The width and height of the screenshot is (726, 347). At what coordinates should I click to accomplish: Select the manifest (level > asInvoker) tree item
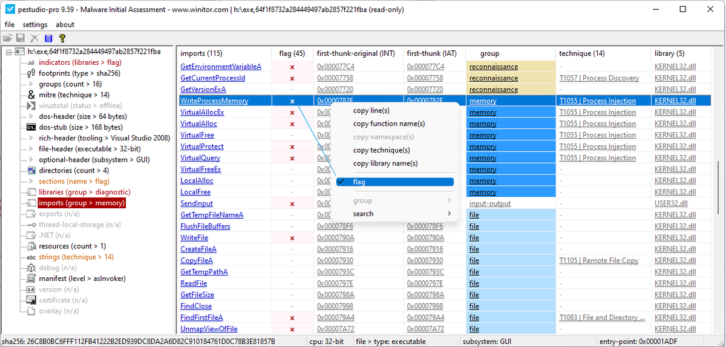point(81,279)
